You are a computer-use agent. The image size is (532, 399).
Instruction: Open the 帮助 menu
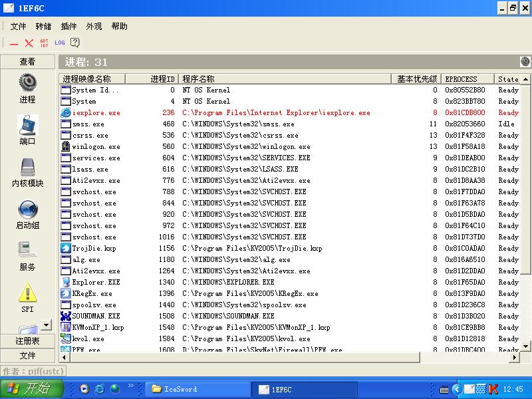point(120,26)
